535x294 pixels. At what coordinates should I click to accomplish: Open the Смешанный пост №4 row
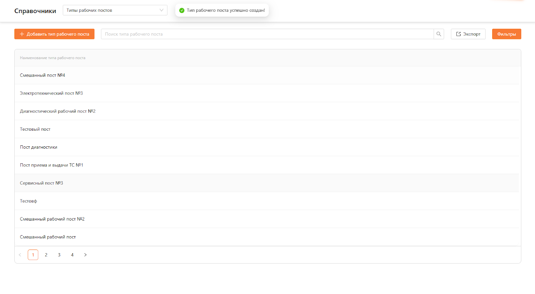coord(42,76)
